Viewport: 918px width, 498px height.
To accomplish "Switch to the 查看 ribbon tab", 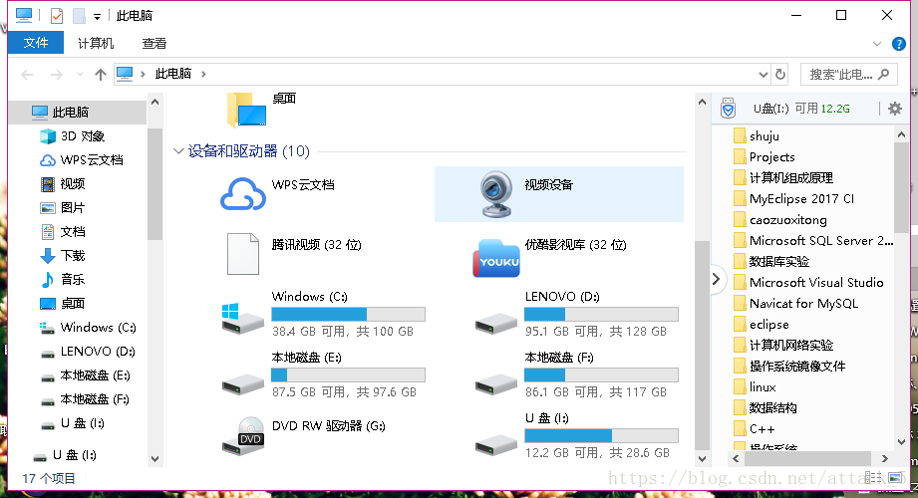I will pyautogui.click(x=153, y=43).
